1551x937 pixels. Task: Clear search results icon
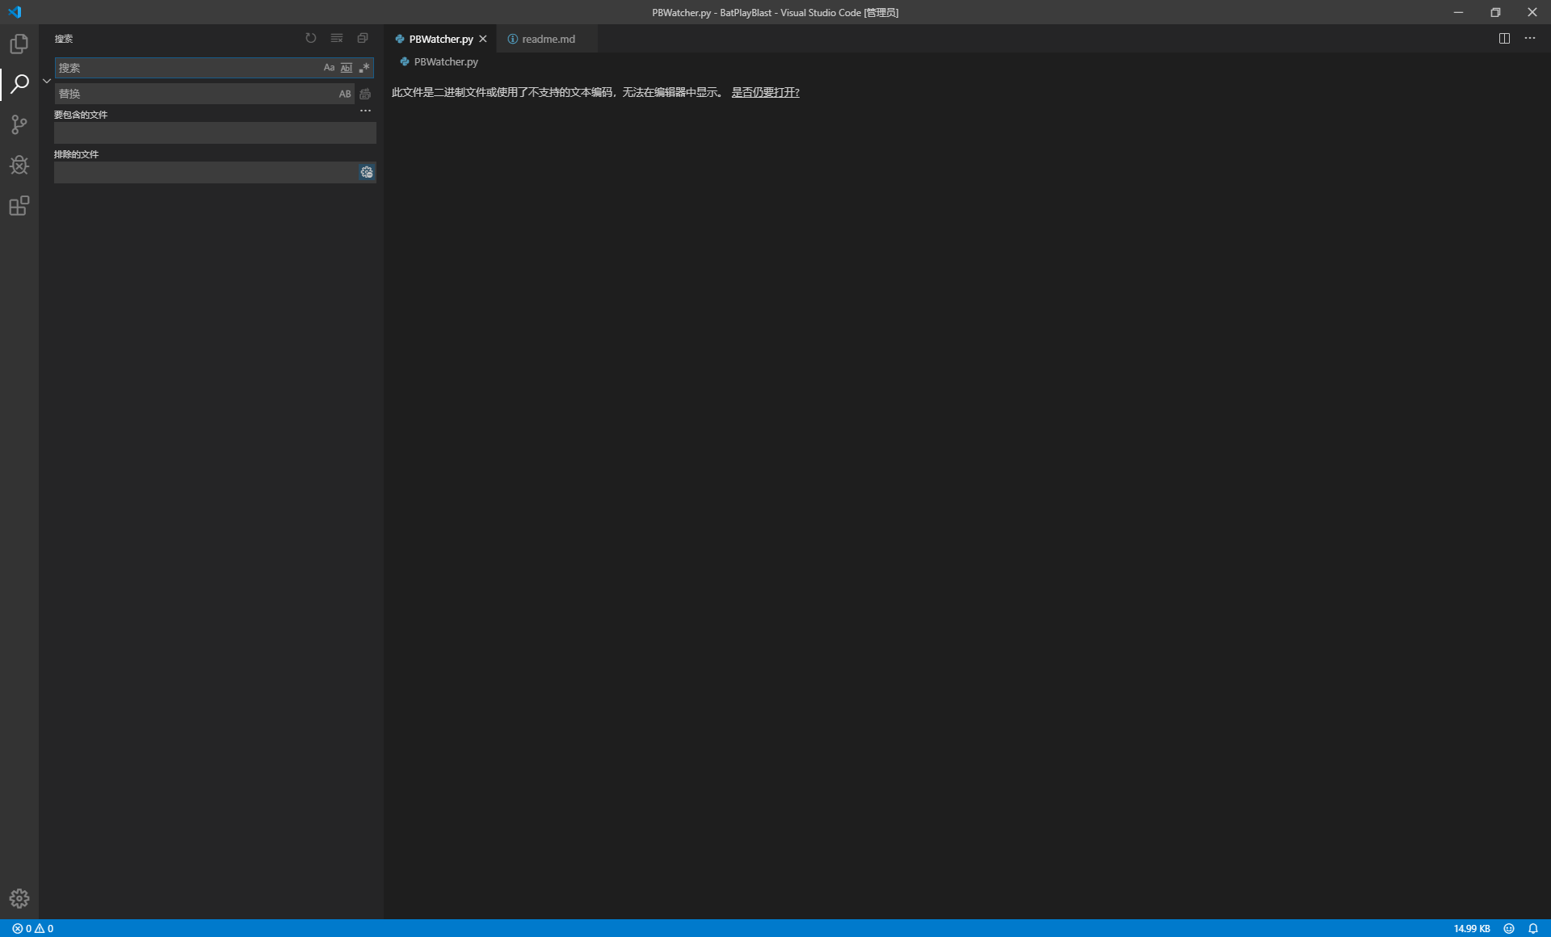(x=337, y=38)
